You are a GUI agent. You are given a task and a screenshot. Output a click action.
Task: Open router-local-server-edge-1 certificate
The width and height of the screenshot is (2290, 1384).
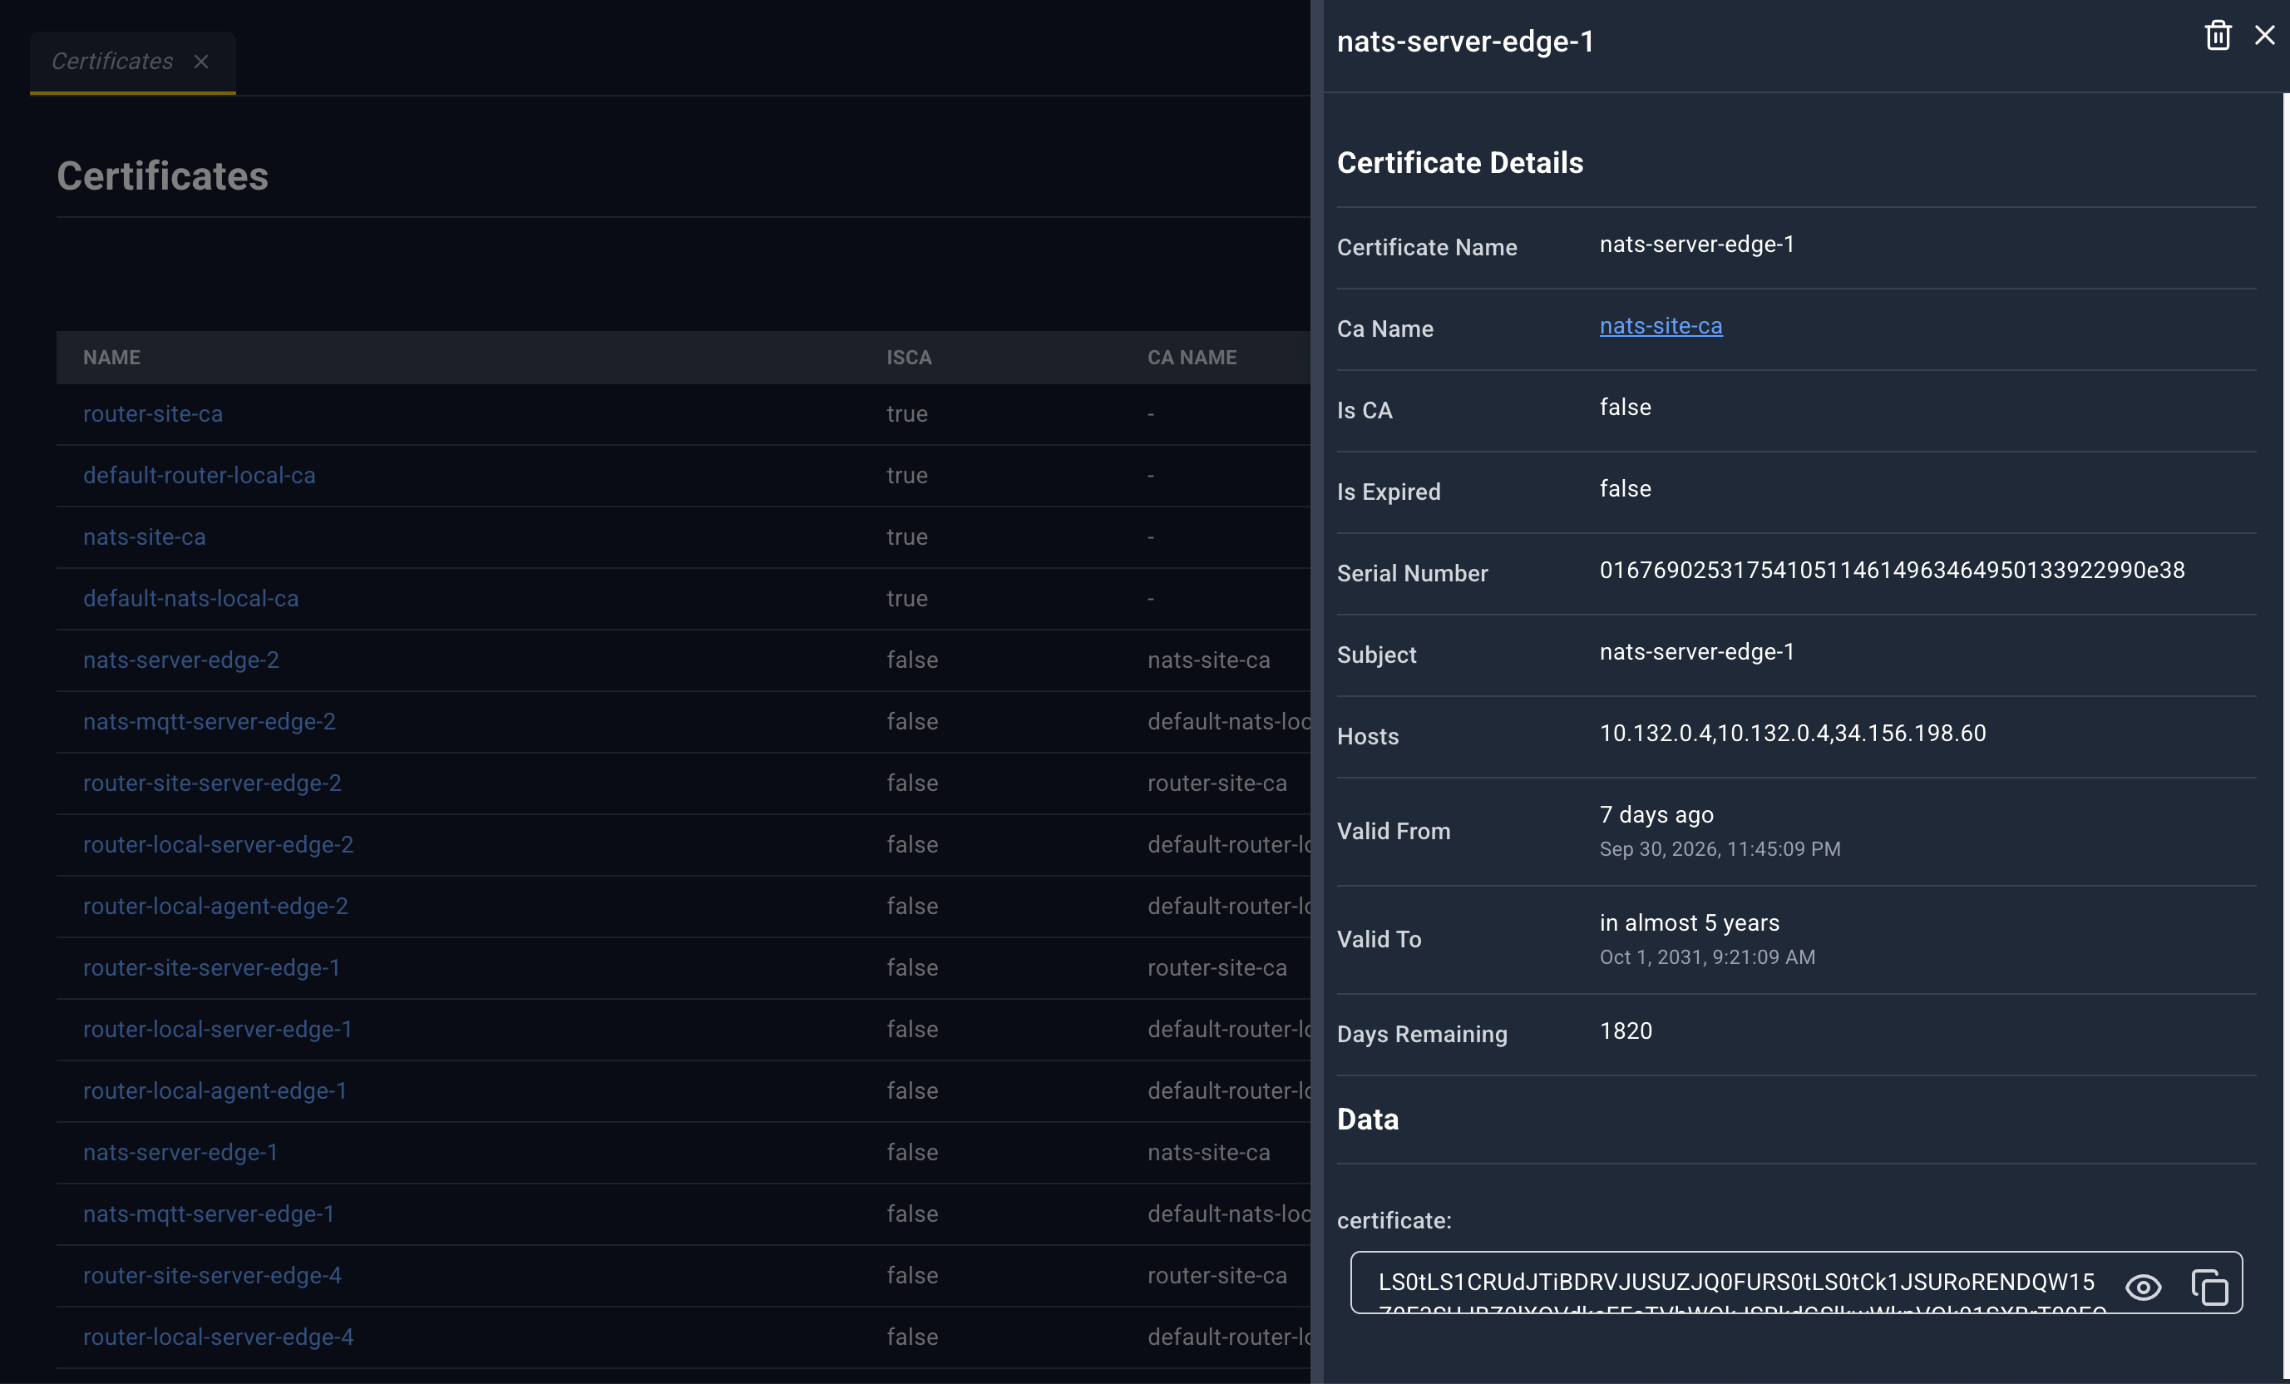tap(218, 1029)
